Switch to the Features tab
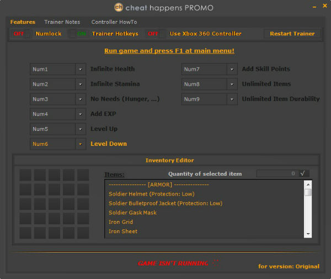 pyautogui.click(x=23, y=22)
